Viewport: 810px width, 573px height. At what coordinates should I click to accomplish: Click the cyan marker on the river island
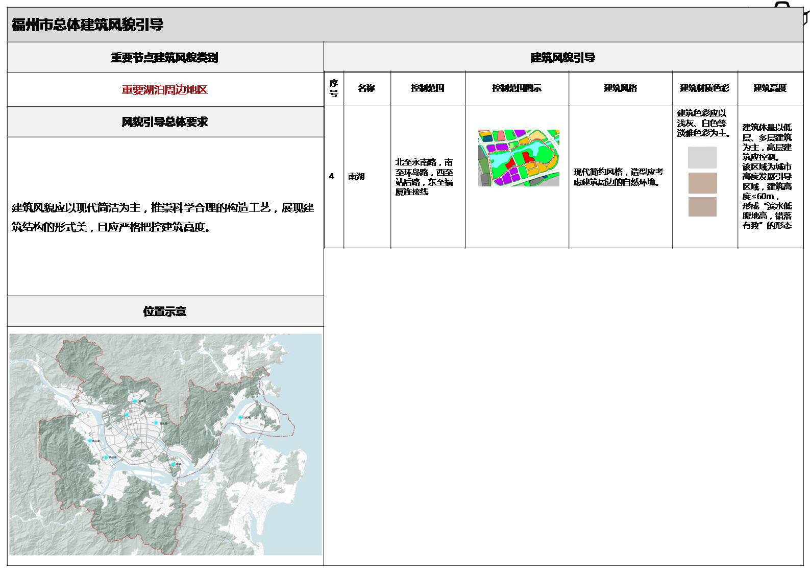(240, 418)
